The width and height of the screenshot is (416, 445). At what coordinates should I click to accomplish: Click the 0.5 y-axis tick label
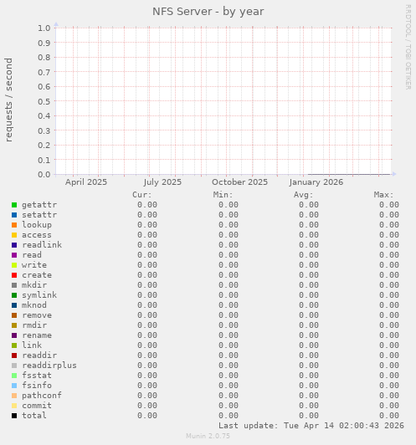[44, 101]
